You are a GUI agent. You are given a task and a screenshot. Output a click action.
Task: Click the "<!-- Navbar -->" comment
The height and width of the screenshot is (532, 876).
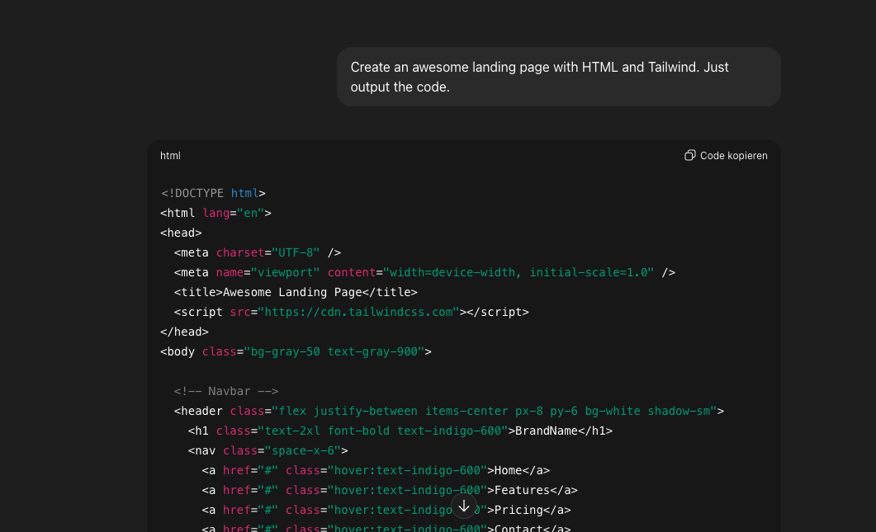point(225,391)
